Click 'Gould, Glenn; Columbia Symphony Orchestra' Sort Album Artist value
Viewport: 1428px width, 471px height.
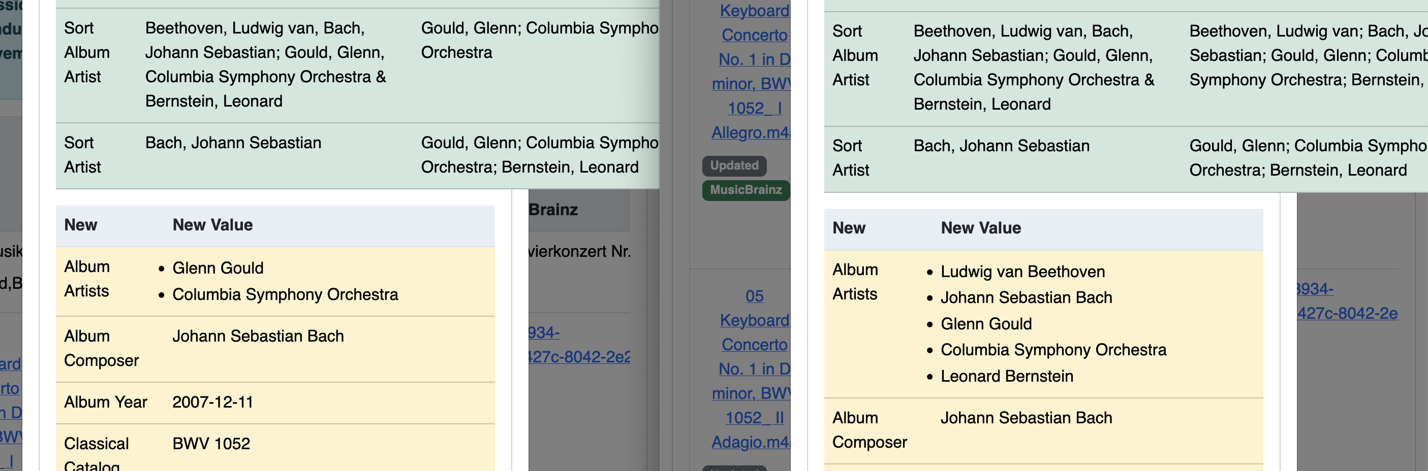[x=540, y=40]
